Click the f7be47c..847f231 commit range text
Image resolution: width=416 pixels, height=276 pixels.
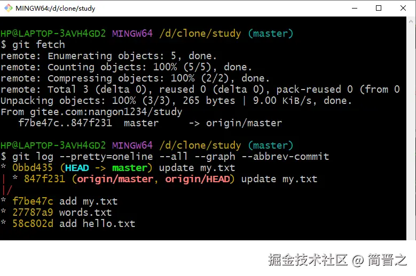65,123
